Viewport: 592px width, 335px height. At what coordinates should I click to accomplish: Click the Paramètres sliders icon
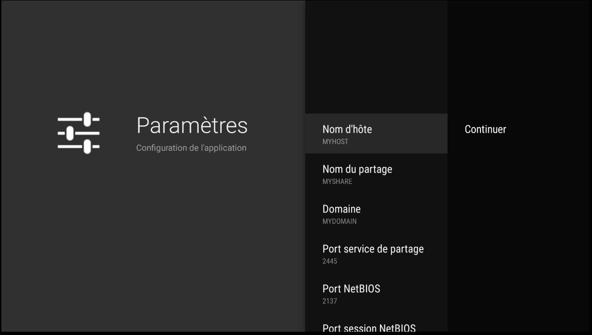point(78,133)
